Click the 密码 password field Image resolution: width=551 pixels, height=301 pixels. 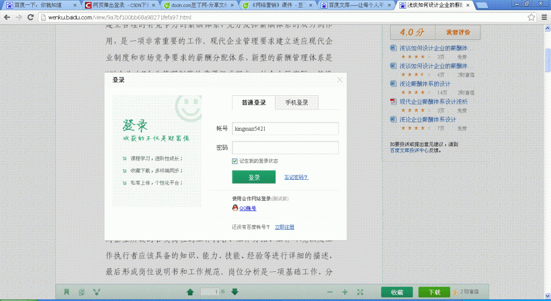pos(285,148)
